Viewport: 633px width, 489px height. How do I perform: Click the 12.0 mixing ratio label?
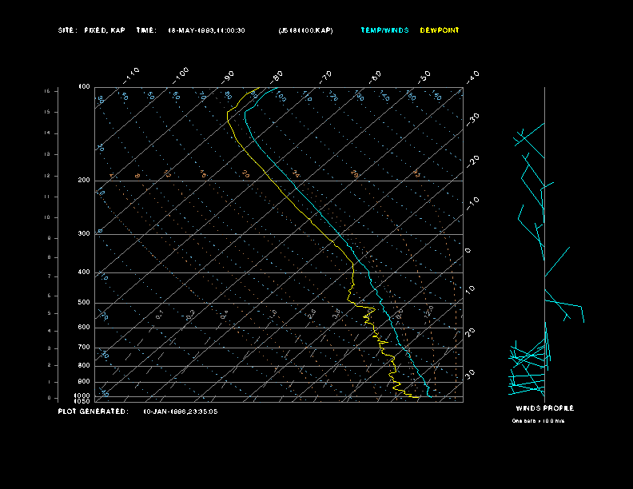point(428,312)
